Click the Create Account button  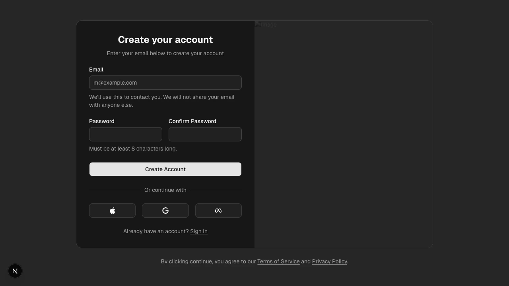pyautogui.click(x=165, y=169)
